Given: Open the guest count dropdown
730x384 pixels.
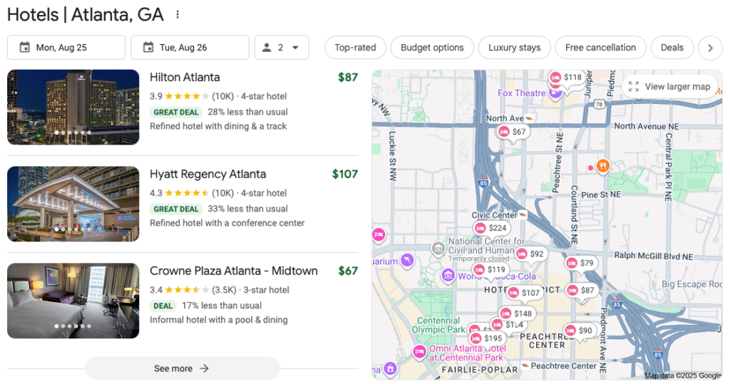Looking at the screenshot, I should [x=282, y=48].
